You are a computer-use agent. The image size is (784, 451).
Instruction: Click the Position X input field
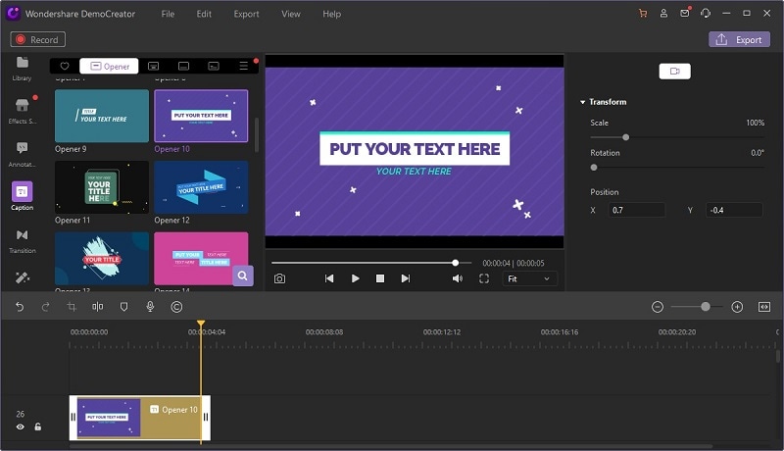click(x=636, y=210)
